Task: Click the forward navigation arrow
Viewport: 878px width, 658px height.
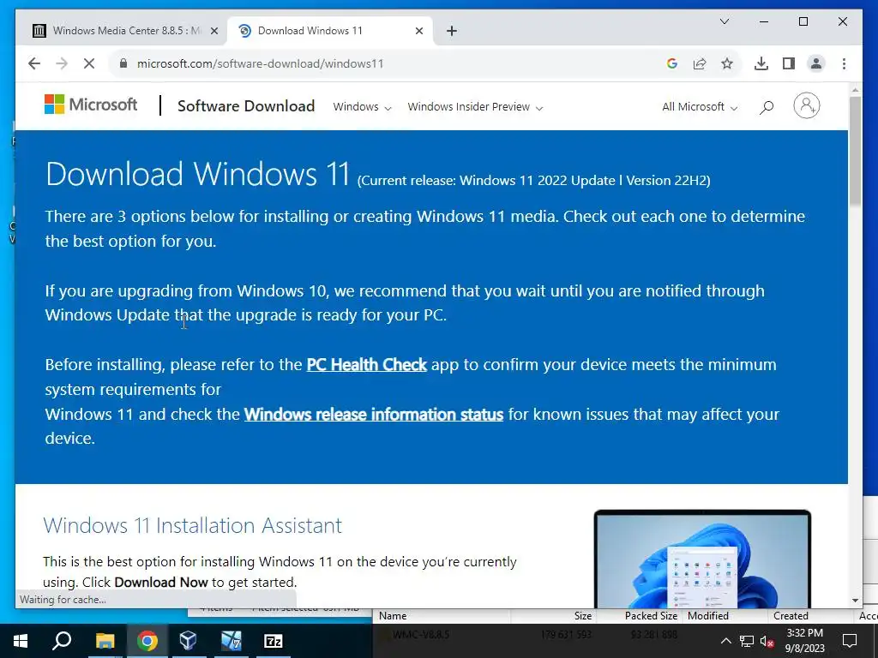Action: click(62, 63)
